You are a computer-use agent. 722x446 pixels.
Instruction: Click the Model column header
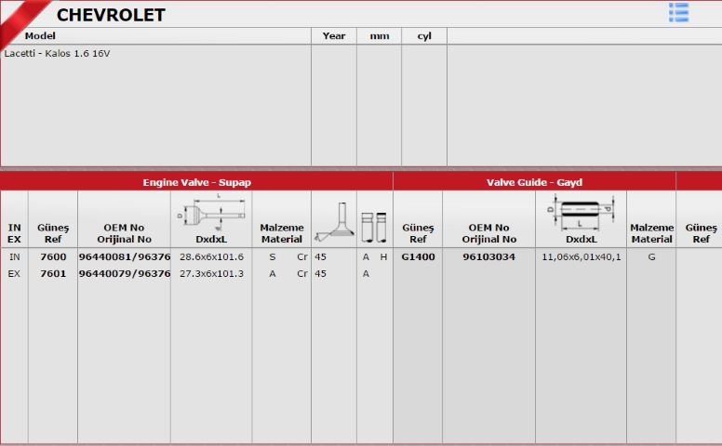(x=40, y=36)
